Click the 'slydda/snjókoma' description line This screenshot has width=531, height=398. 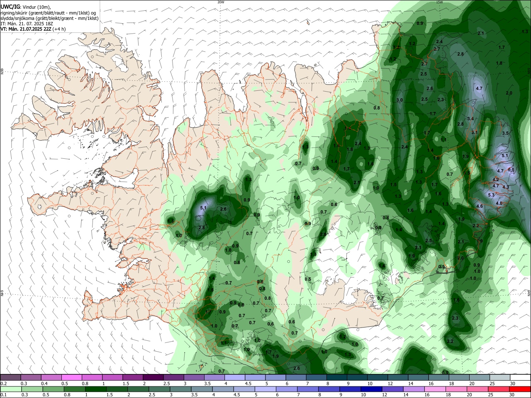point(50,18)
